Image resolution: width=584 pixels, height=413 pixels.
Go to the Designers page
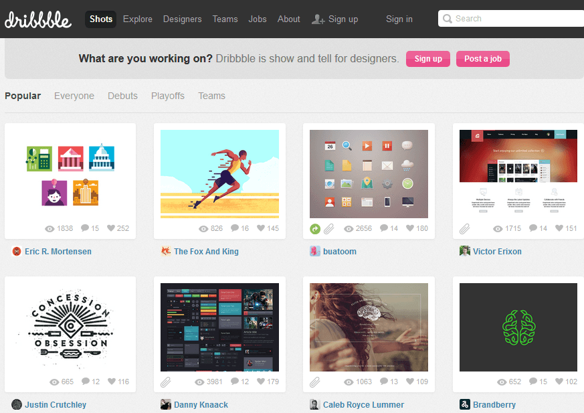tap(182, 19)
